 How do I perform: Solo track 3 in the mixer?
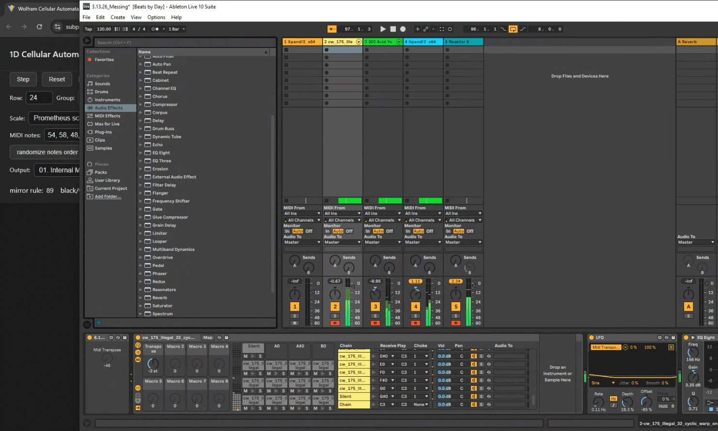[x=375, y=316]
